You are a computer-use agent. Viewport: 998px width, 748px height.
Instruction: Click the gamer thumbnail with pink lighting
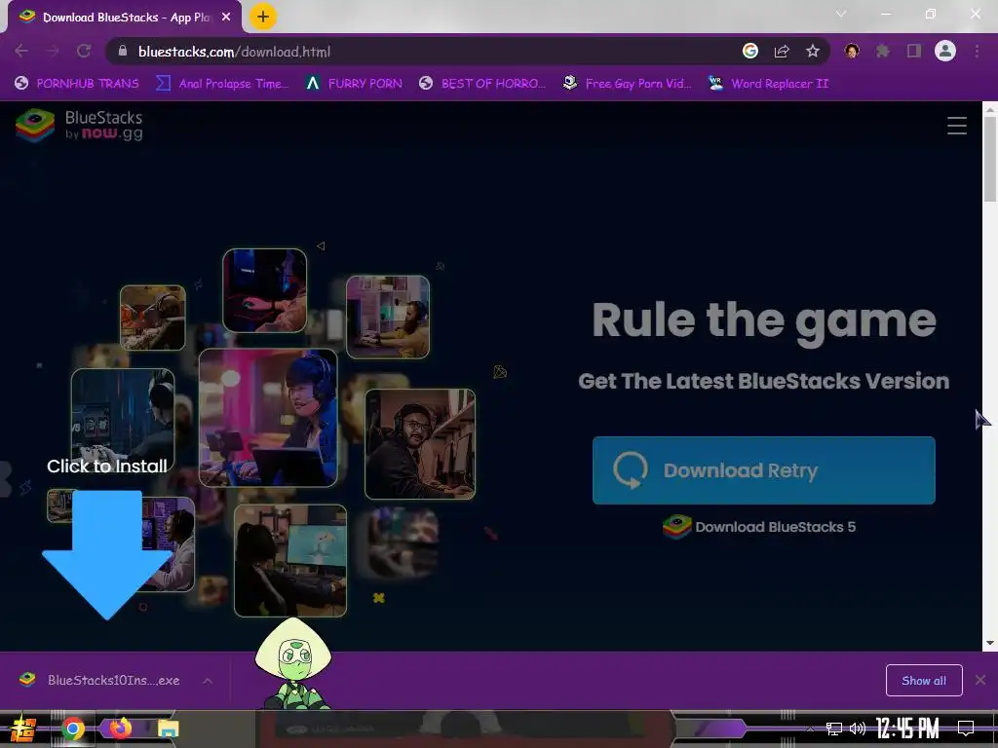[x=268, y=418]
